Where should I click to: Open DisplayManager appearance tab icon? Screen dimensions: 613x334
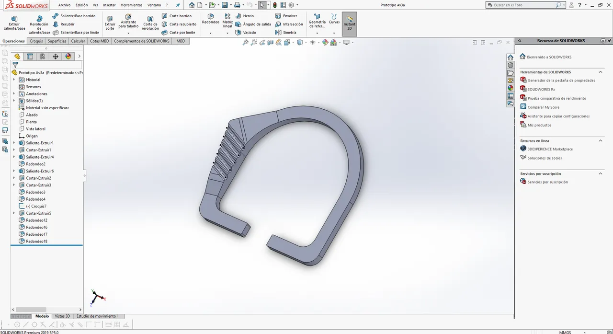coord(68,57)
